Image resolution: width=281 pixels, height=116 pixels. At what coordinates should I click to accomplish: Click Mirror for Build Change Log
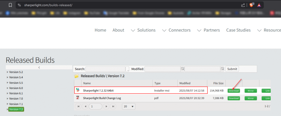[x=251, y=98]
